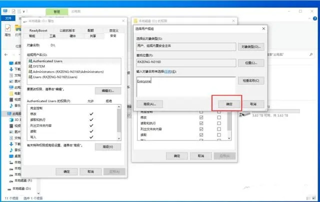Select 3D Objects in the navigation pane
Screen dimensions: 320x202
[x=14, y=120]
